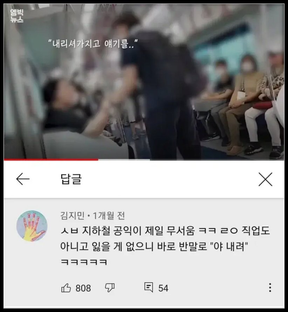Click the video subtitle 내리셔가지고 얘기를
Viewport: 288px width, 312px height.
point(93,44)
